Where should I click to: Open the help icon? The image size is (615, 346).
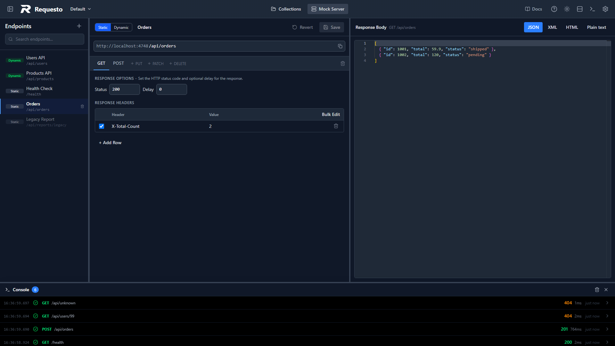[x=554, y=9]
